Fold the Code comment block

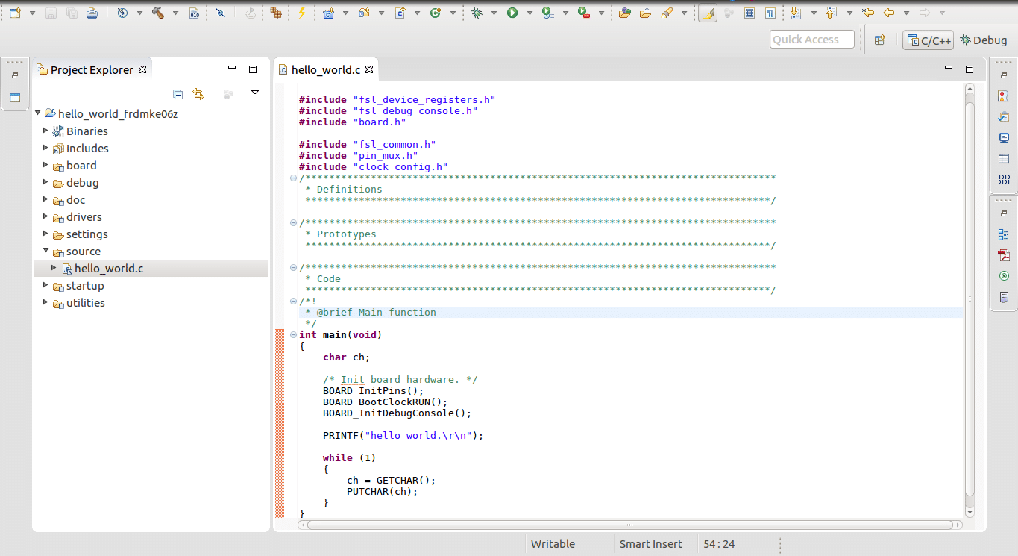click(293, 268)
